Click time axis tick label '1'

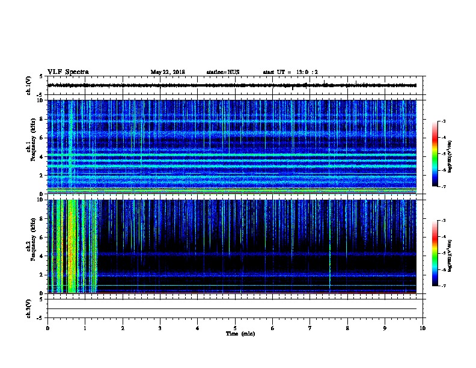[x=85, y=328]
